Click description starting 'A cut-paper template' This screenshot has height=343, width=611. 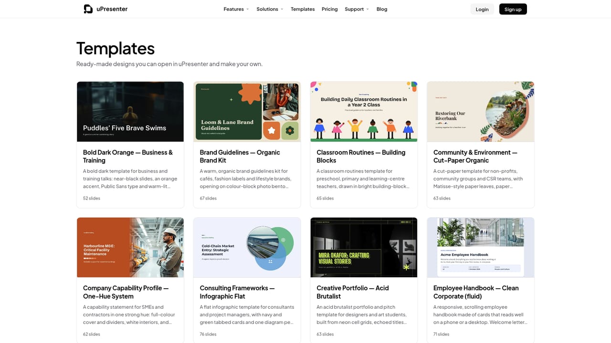(478, 179)
